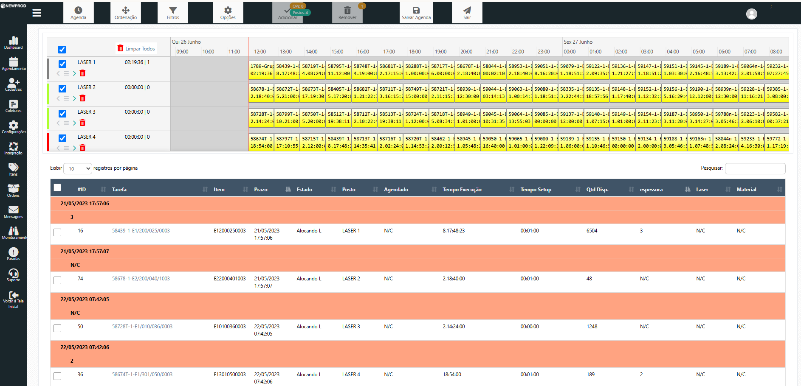Select the 1789-Grup block on LASER 1 timeline
Viewport: 801px width, 386px height.
pos(261,70)
